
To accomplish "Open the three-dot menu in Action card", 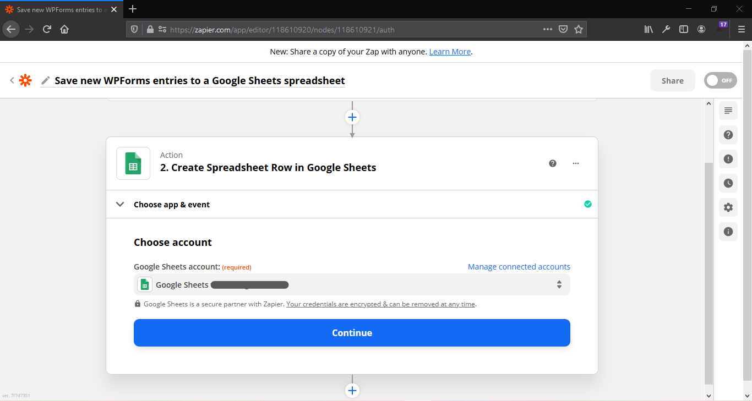I will click(x=576, y=163).
